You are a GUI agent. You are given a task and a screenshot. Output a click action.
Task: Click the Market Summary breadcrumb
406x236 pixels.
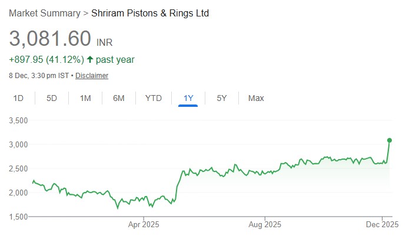click(x=43, y=13)
